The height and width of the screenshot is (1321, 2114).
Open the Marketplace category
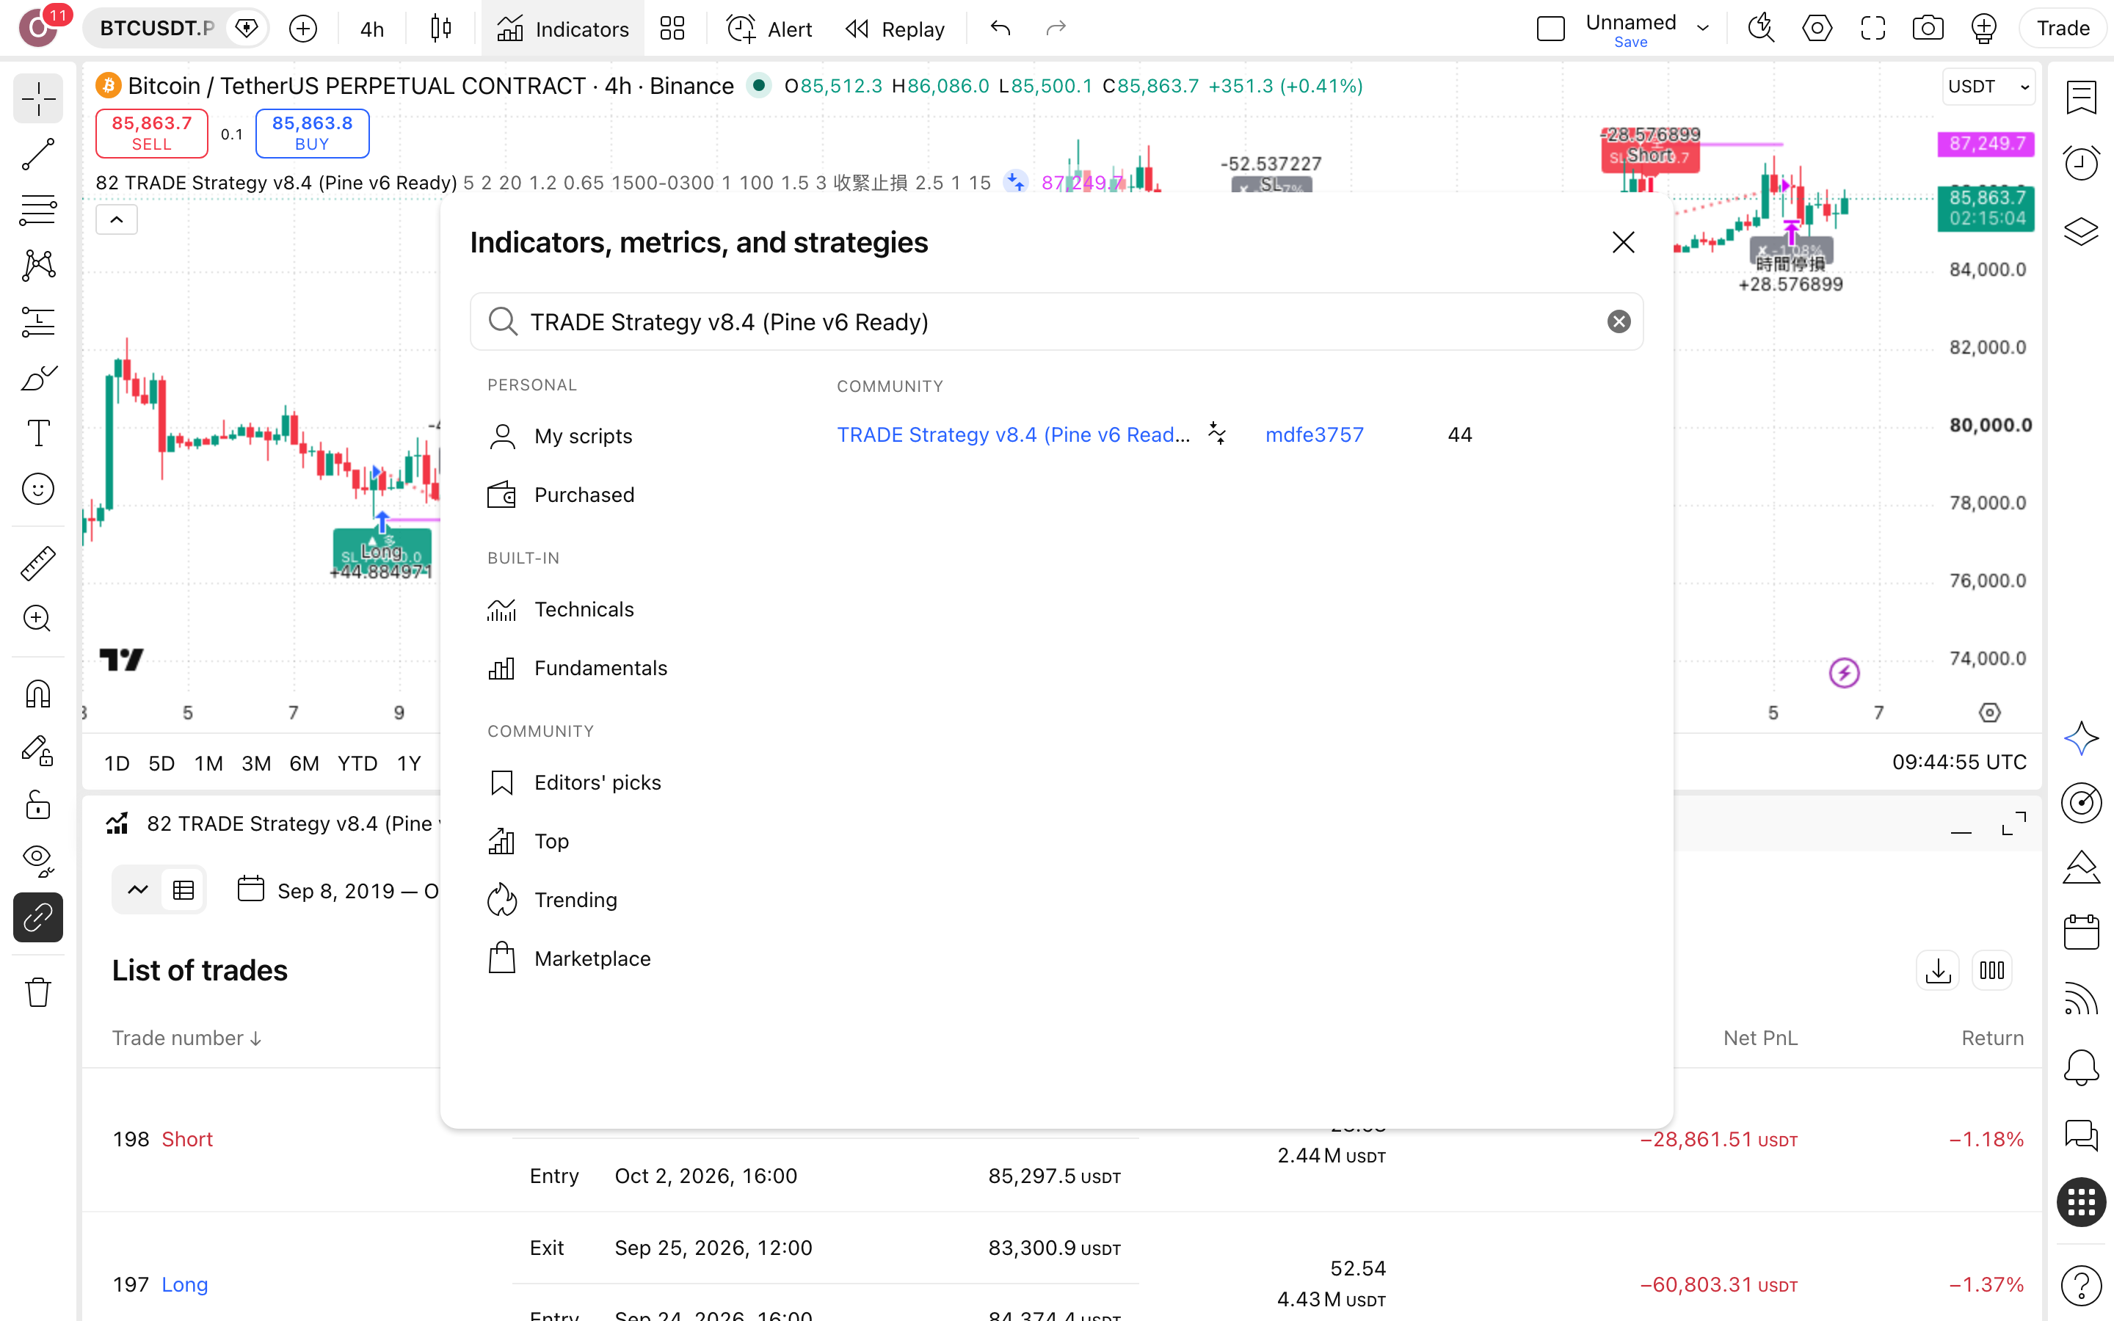pyautogui.click(x=570, y=958)
